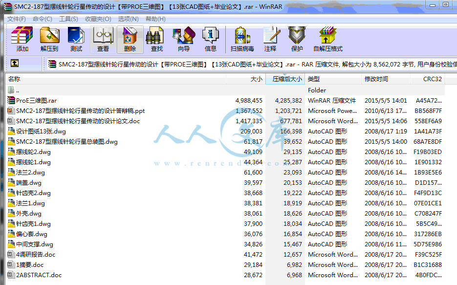Image resolution: width=457 pixels, height=285 pixels.
Task: Click the icon of 端盖.dwg
Action: (11, 183)
